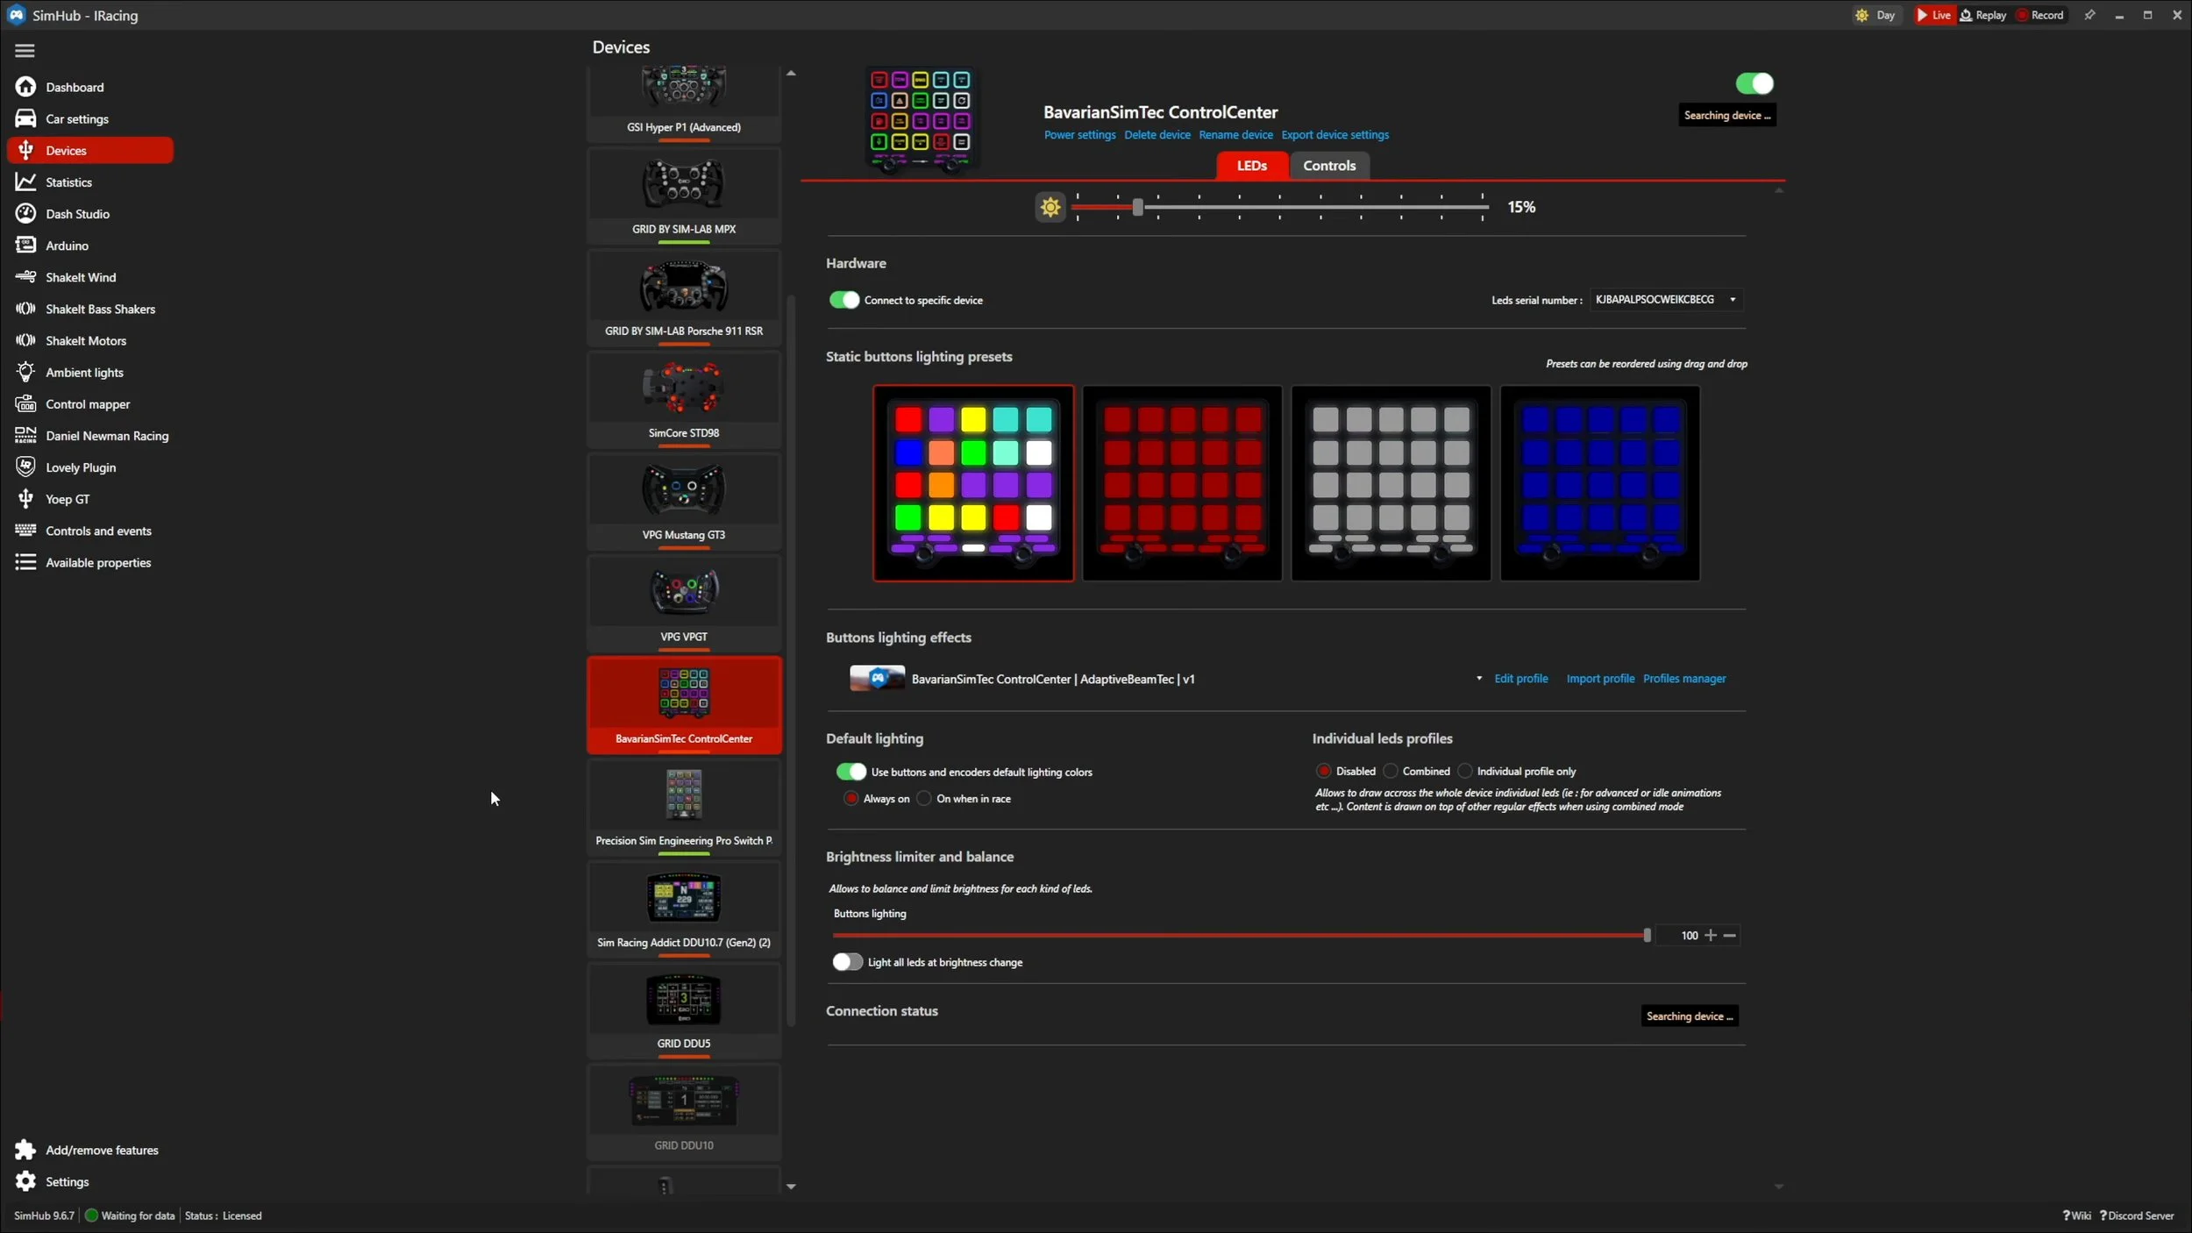Open the Leds serial number dropdown
2192x1233 pixels.
click(1666, 299)
